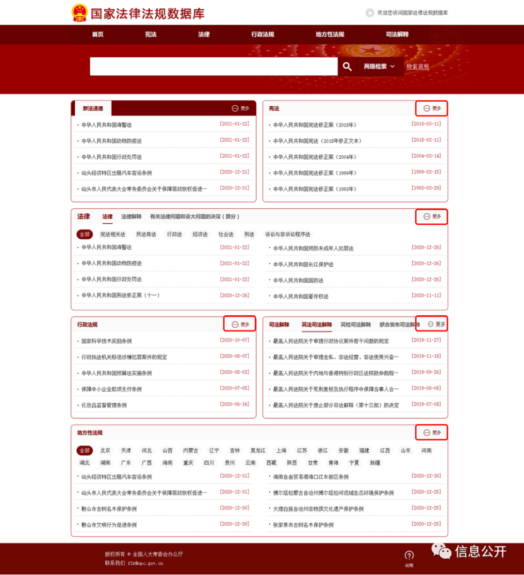Screen dimensions: 524x575
Task: Select the 全部 filter in 地方性法规 section
Action: [x=85, y=450]
